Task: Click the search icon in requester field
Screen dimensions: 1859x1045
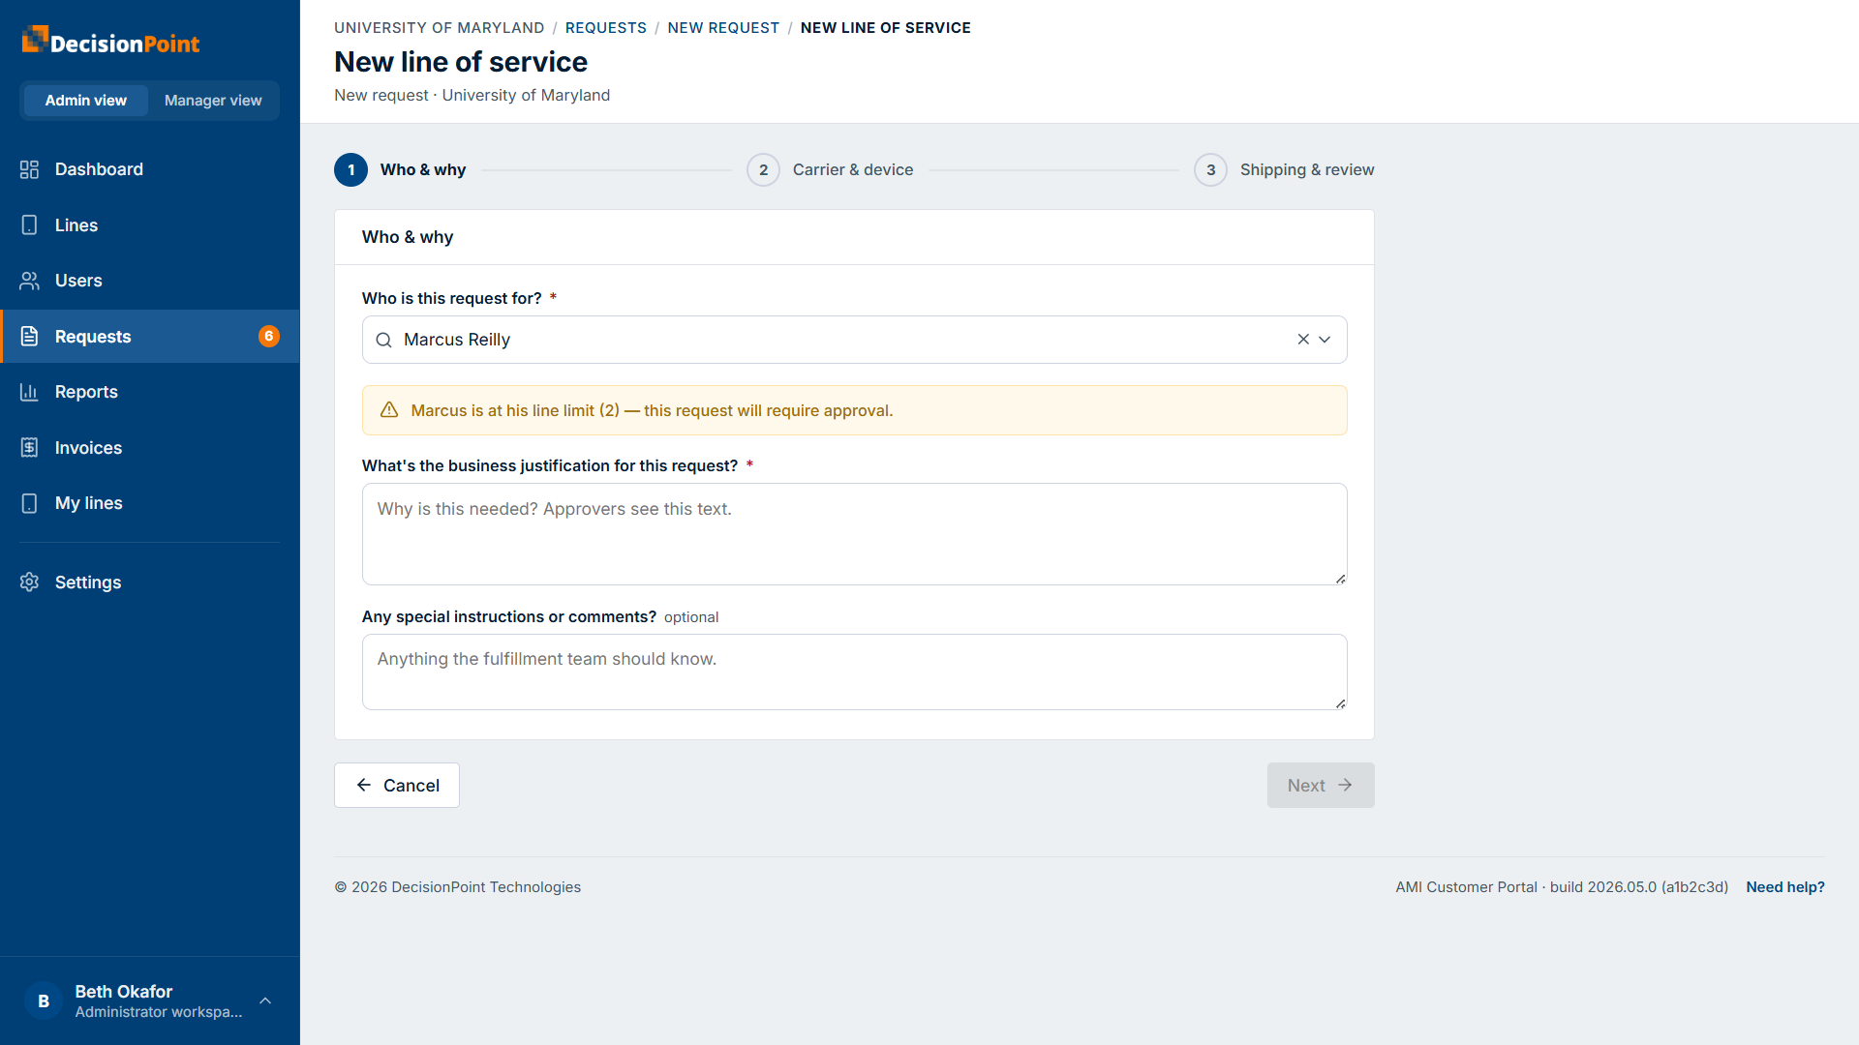Action: [x=383, y=340]
